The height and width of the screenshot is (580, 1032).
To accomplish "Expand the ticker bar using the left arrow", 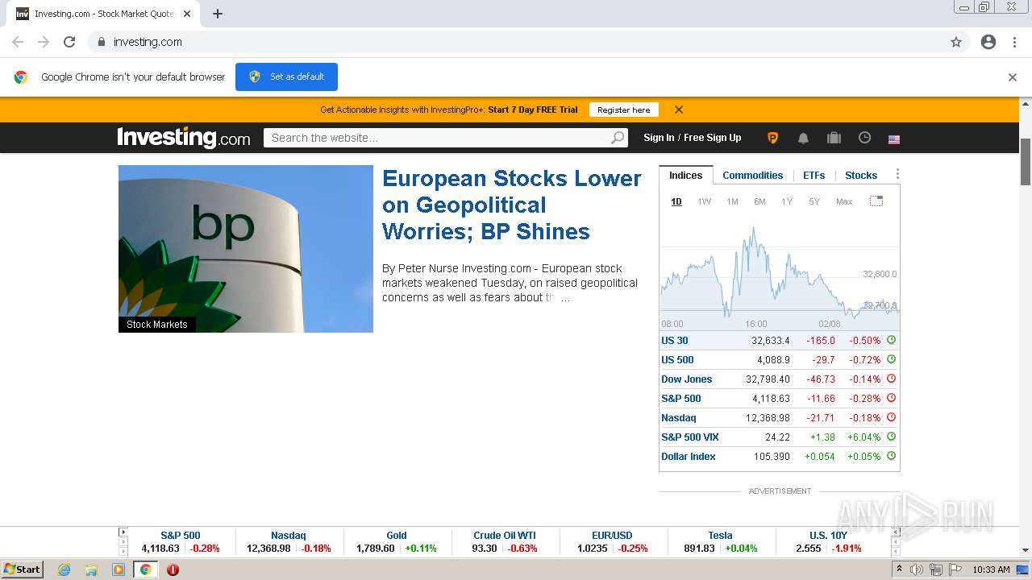I will coord(123,532).
